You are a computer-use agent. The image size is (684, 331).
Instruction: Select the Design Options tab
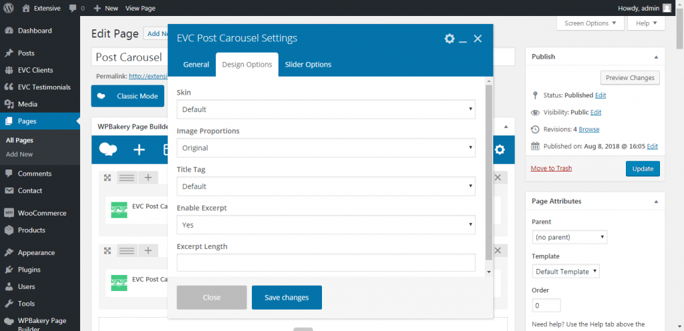tap(247, 65)
